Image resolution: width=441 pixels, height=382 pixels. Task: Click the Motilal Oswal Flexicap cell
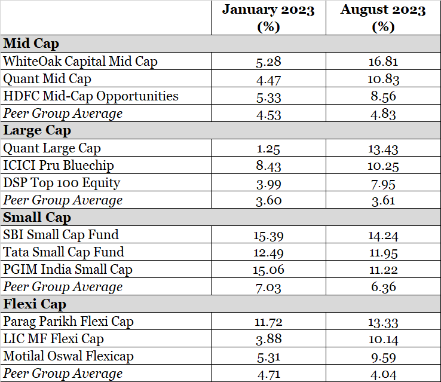coord(69,356)
